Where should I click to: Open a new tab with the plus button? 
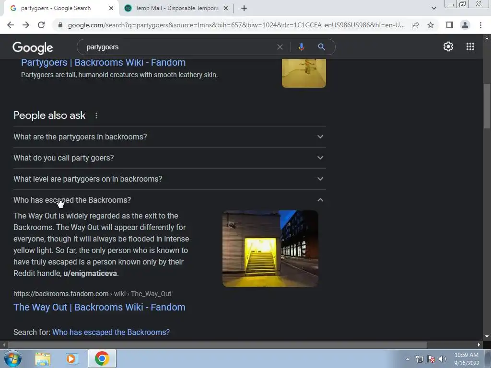point(244,8)
